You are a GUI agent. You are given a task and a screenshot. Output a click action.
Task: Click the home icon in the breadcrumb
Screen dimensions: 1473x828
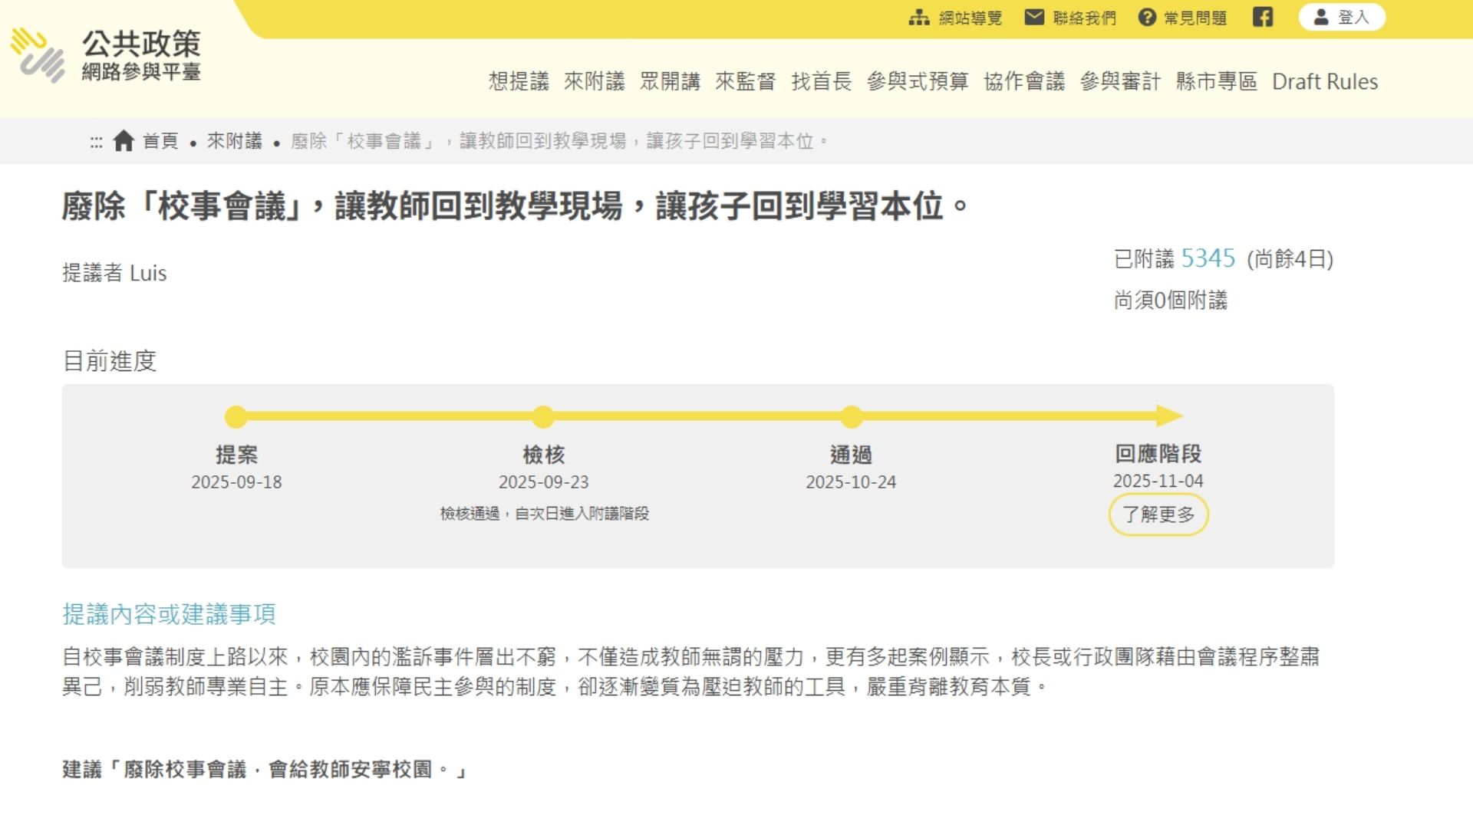point(124,140)
